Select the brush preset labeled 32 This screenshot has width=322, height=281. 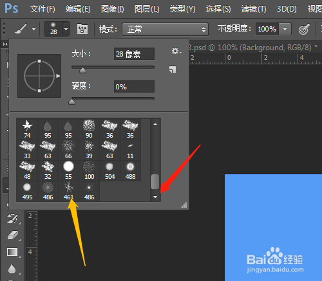[x=48, y=170]
